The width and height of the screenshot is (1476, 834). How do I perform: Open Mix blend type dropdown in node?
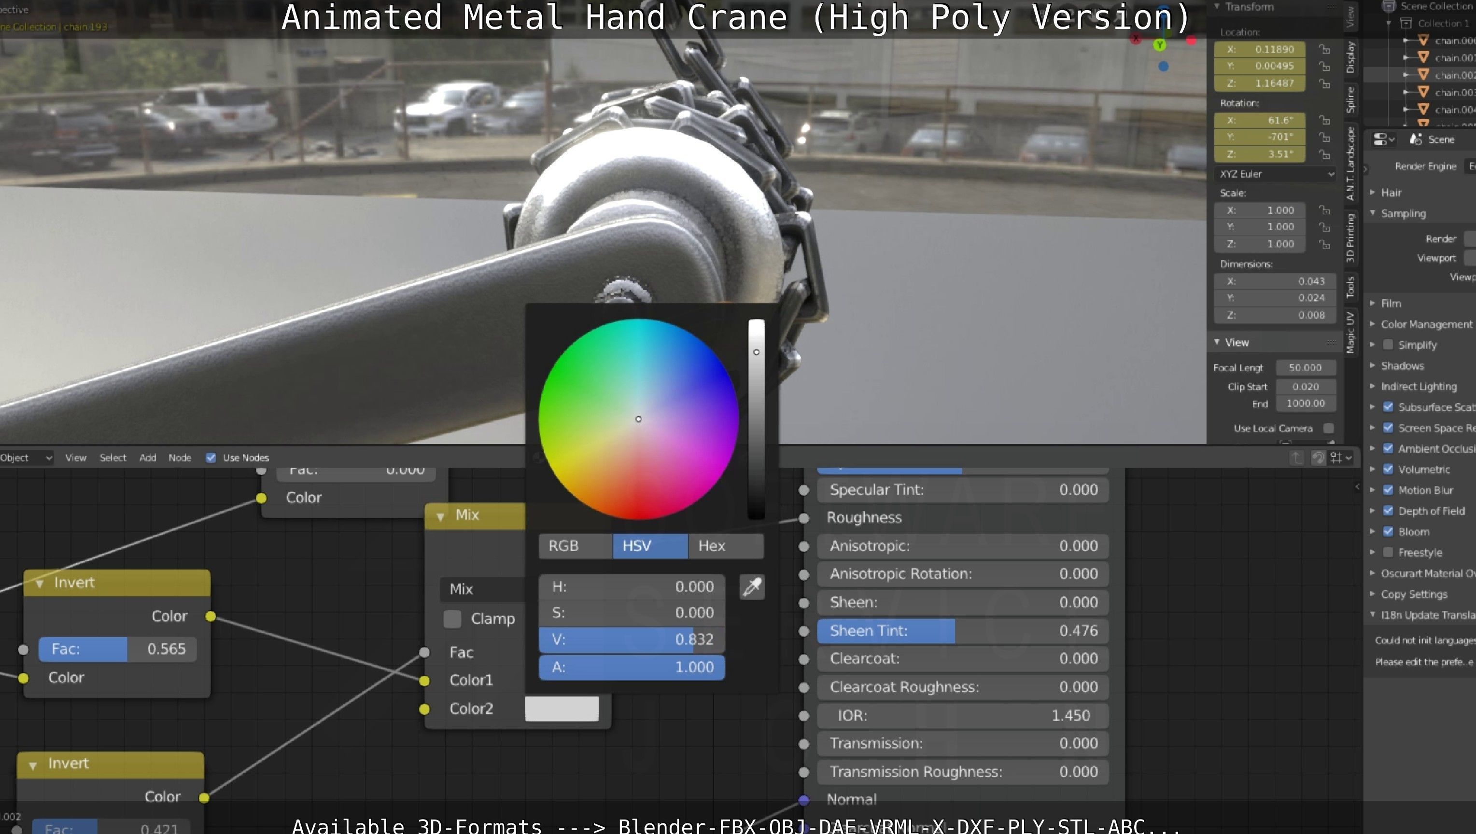click(482, 589)
